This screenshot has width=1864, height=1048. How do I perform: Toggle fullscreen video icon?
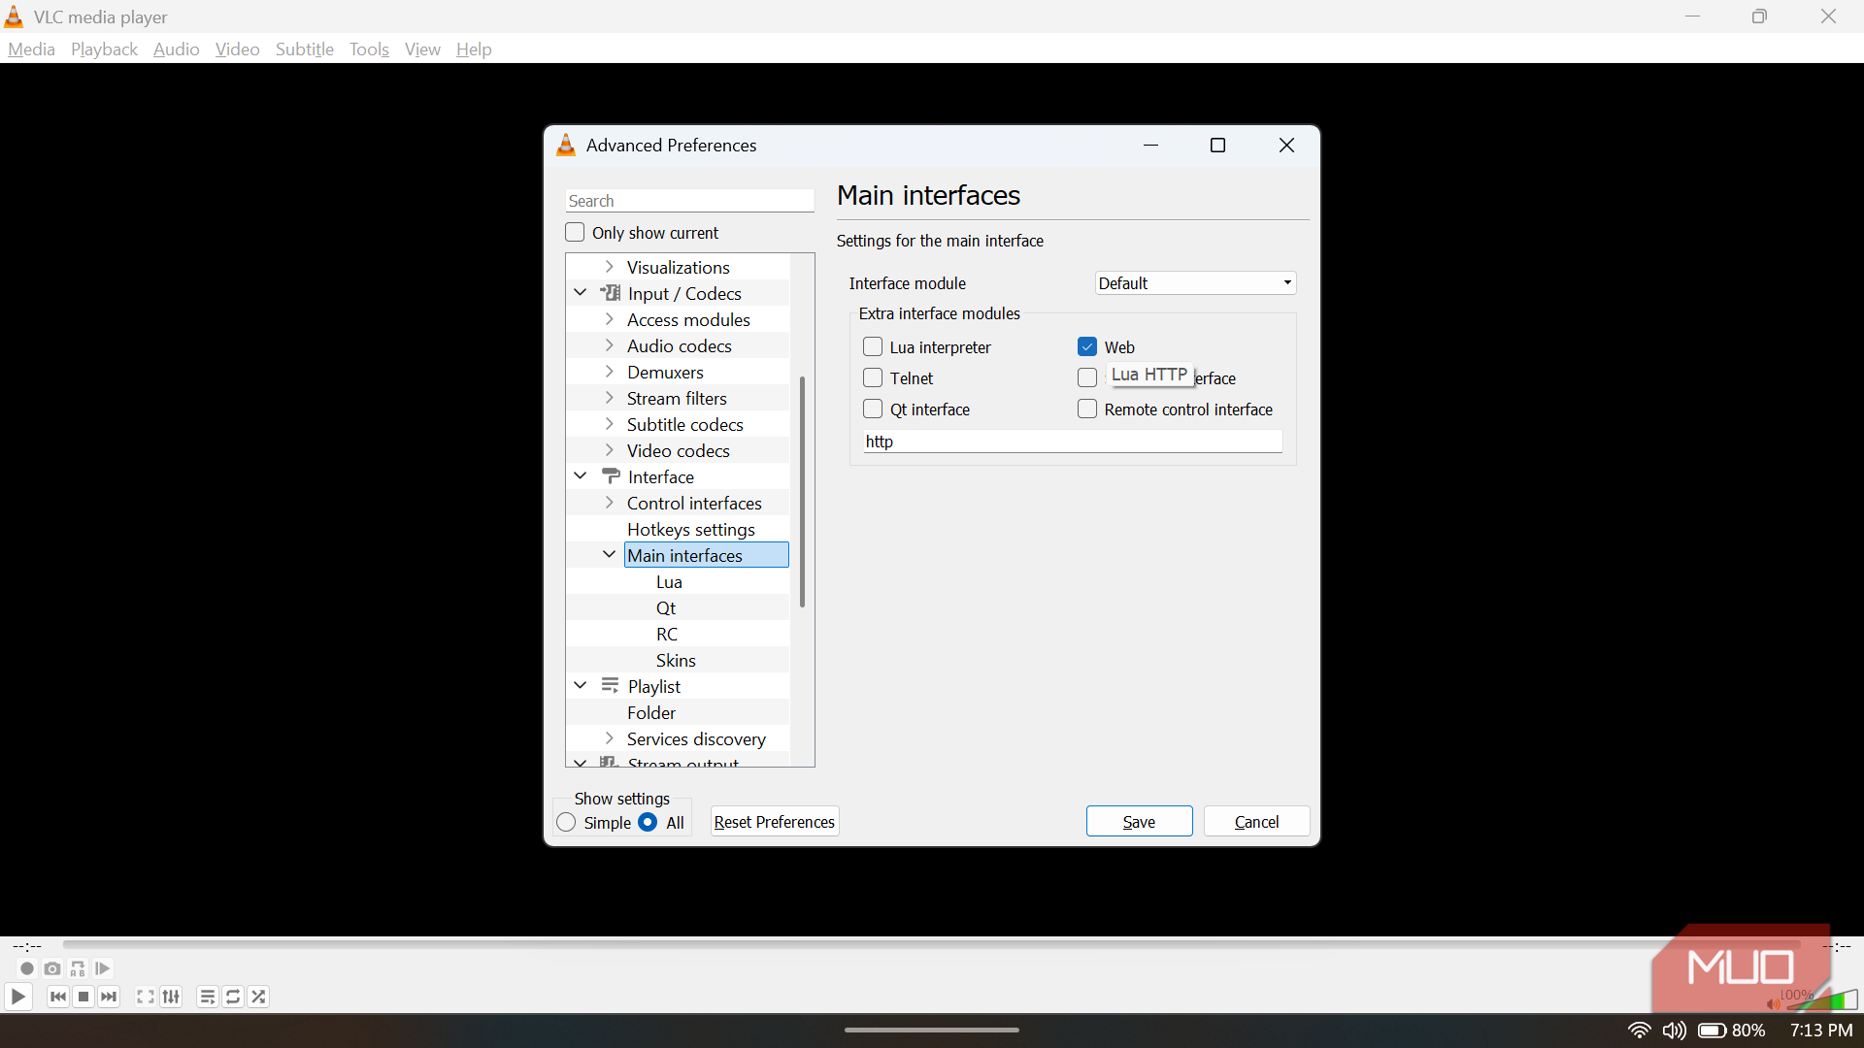pos(145,997)
